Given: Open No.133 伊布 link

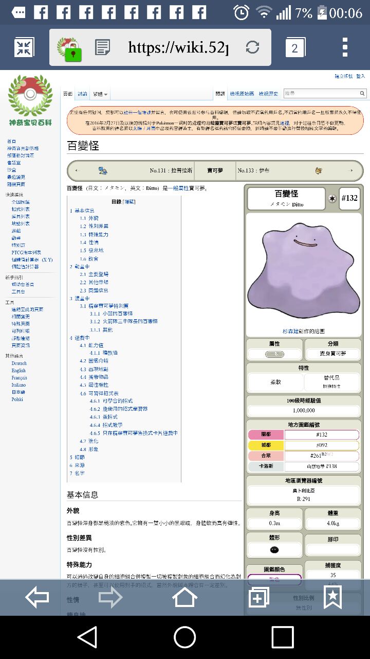Looking at the screenshot, I should 253,170.
